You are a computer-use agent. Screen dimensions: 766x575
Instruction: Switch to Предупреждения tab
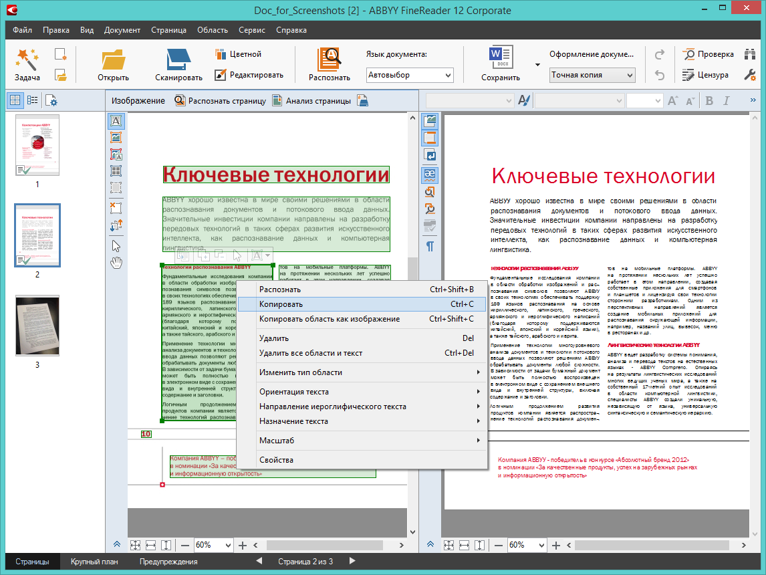(x=168, y=562)
